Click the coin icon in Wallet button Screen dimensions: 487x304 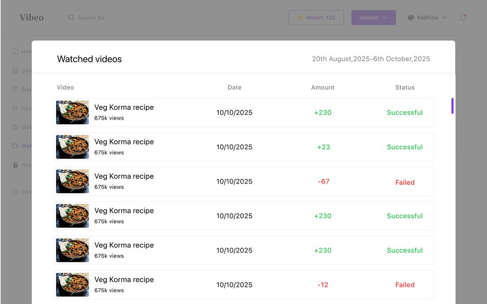[300, 18]
